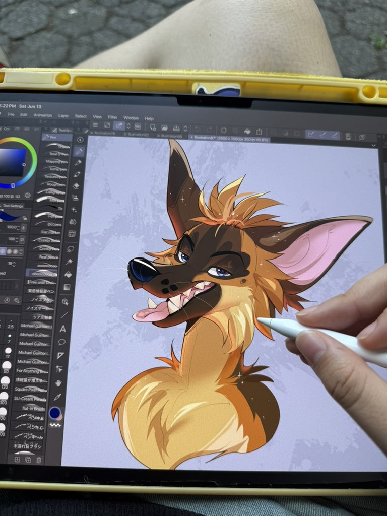Delete the sub tool with the trash icon
Screen dimensions: 387x516
coord(39,460)
